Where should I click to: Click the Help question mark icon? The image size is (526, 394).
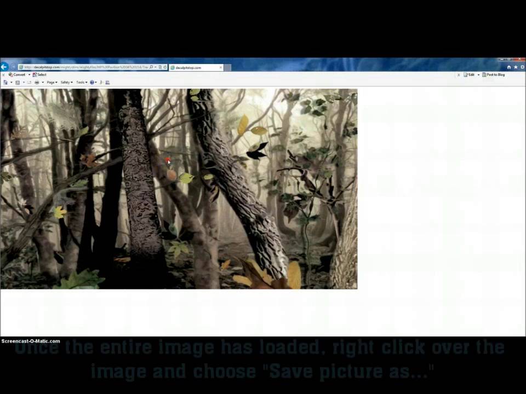pyautogui.click(x=92, y=83)
